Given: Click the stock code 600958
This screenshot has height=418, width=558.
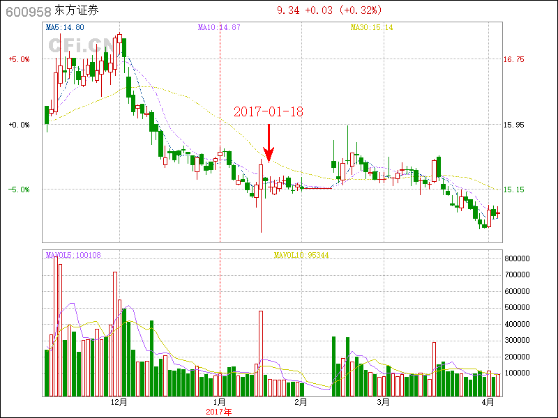Looking at the screenshot, I should coord(29,11).
